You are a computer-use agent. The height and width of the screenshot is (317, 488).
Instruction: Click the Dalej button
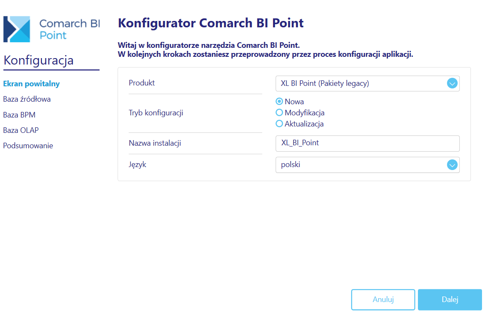(x=450, y=299)
